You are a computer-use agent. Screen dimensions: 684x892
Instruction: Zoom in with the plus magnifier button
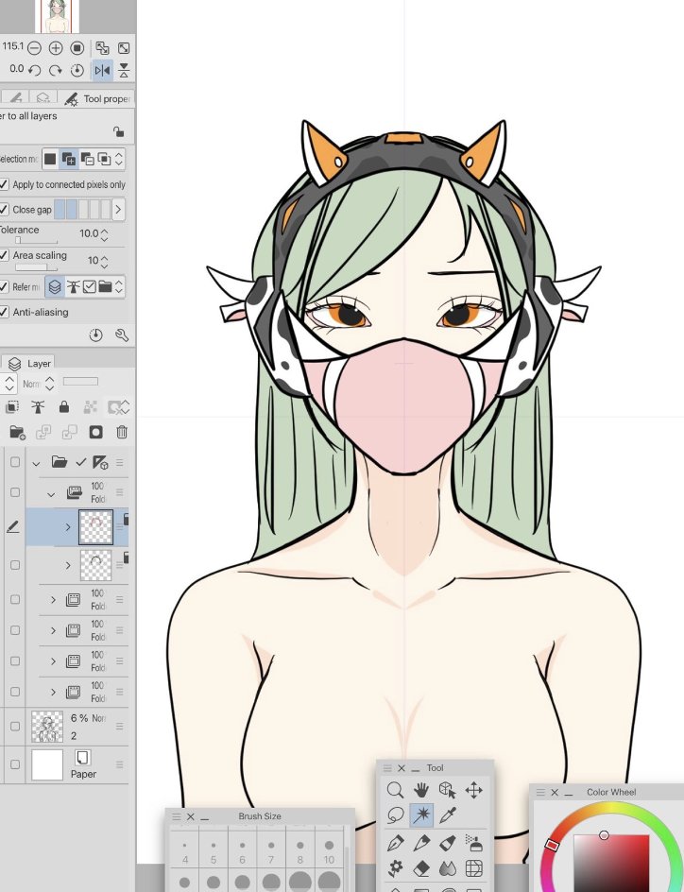click(x=56, y=48)
